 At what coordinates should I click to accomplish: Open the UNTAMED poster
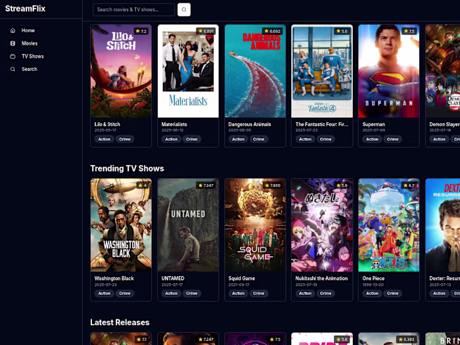[x=188, y=225]
